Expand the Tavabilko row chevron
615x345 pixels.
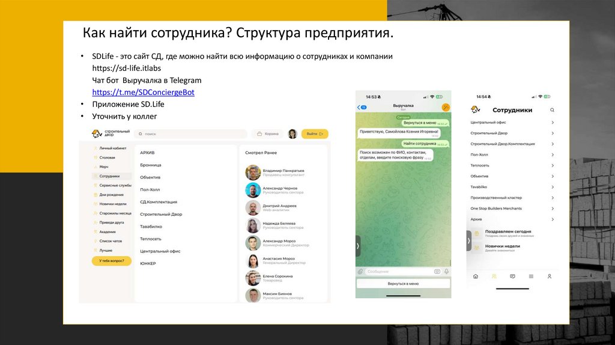[553, 187]
